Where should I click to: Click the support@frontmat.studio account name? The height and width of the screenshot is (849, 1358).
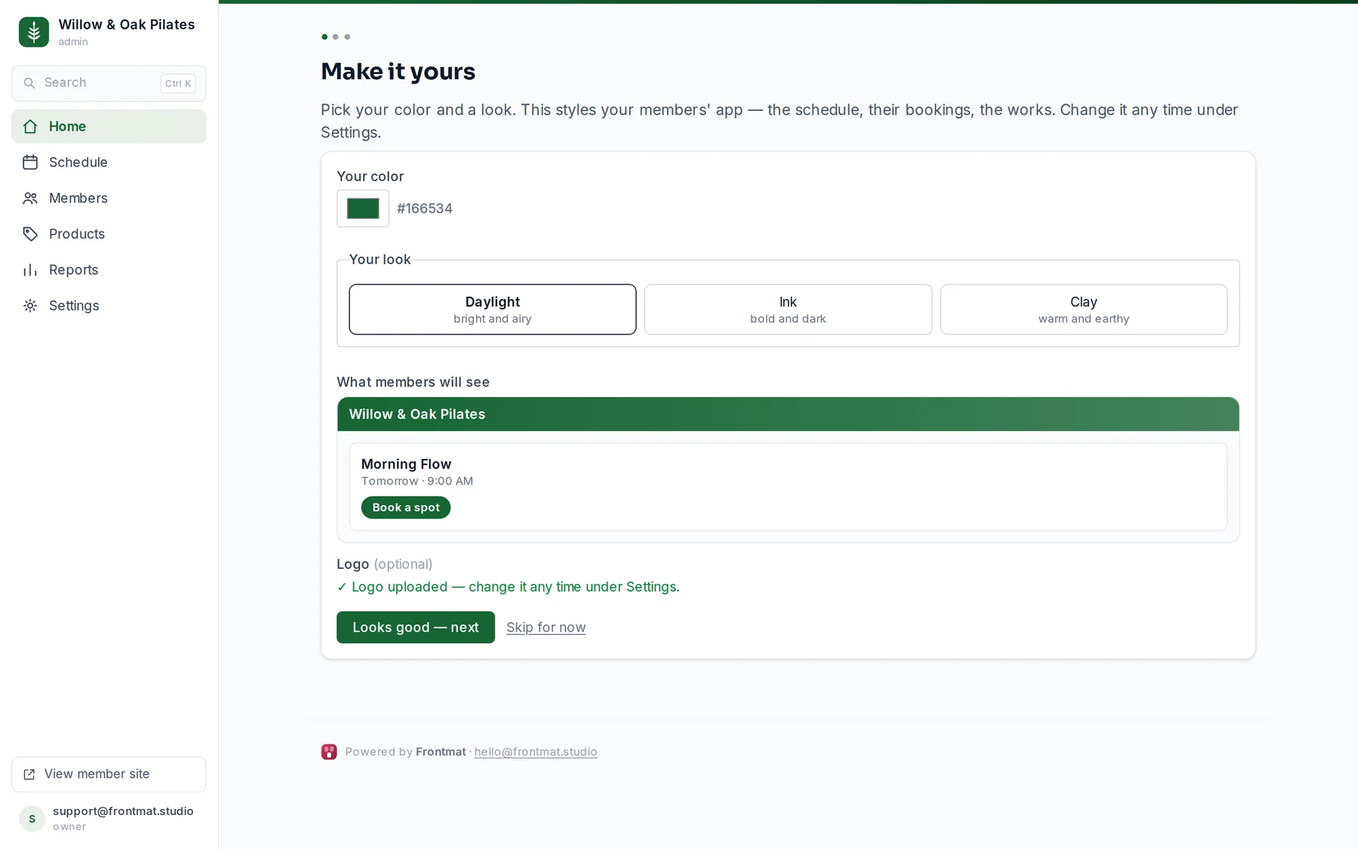123,811
